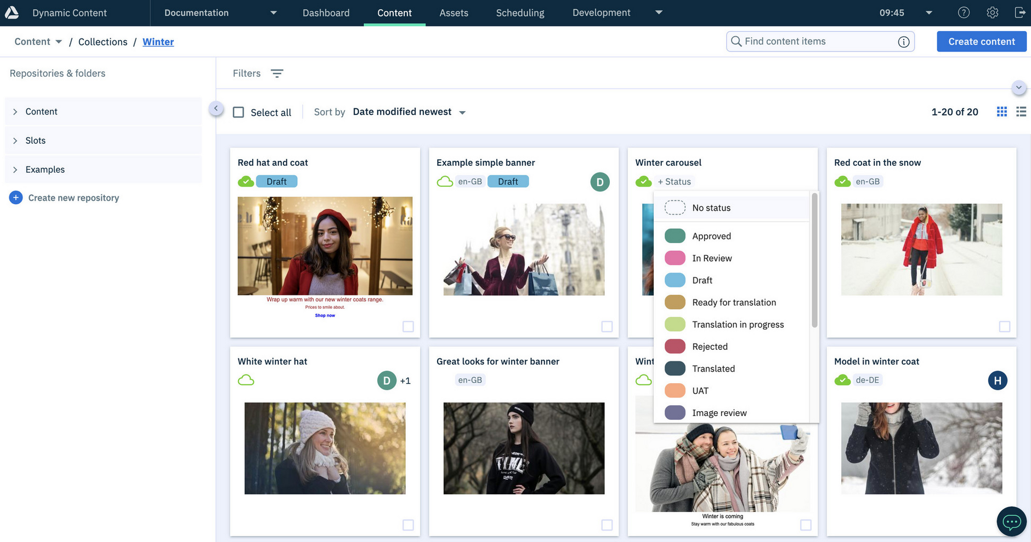Click the log out icon

point(1020,13)
